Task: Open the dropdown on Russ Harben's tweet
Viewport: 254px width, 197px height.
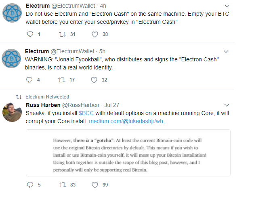Action: pyautogui.click(x=226, y=105)
